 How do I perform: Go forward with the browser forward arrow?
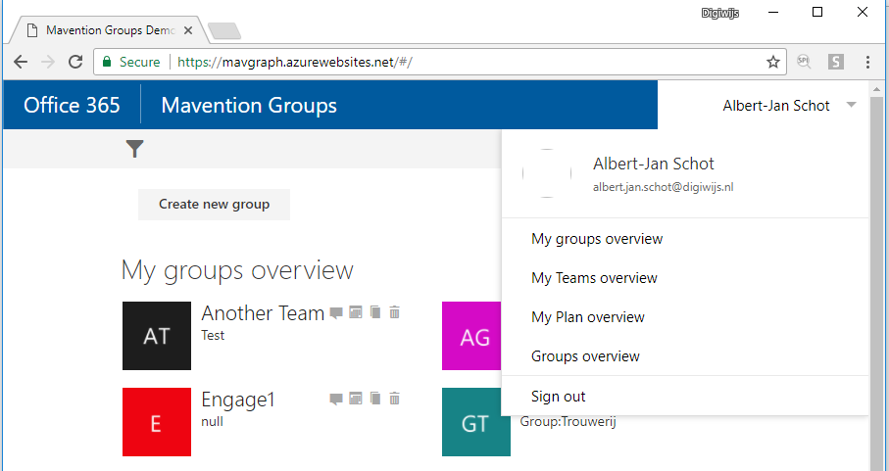click(x=48, y=62)
